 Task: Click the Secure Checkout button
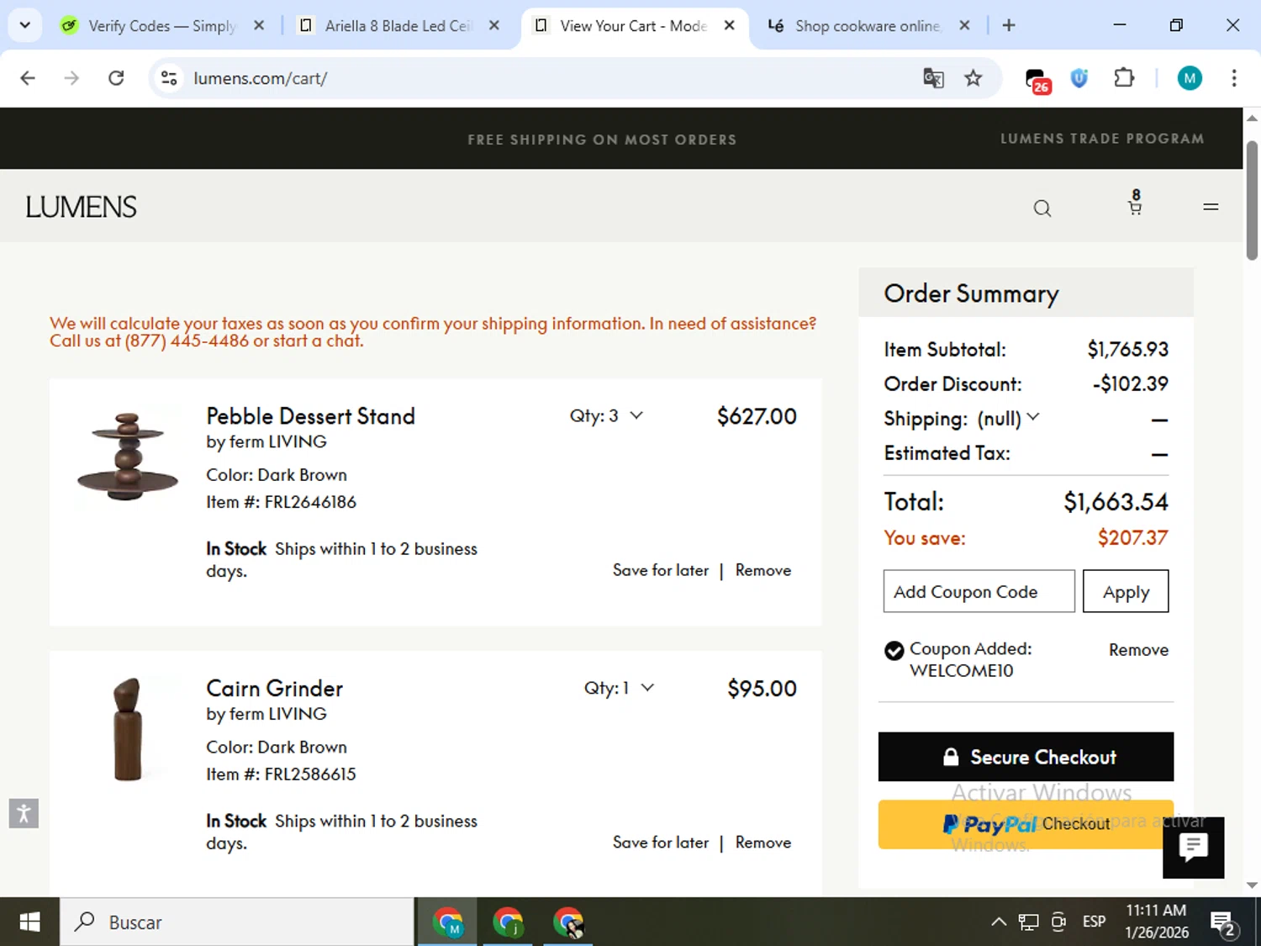point(1026,757)
